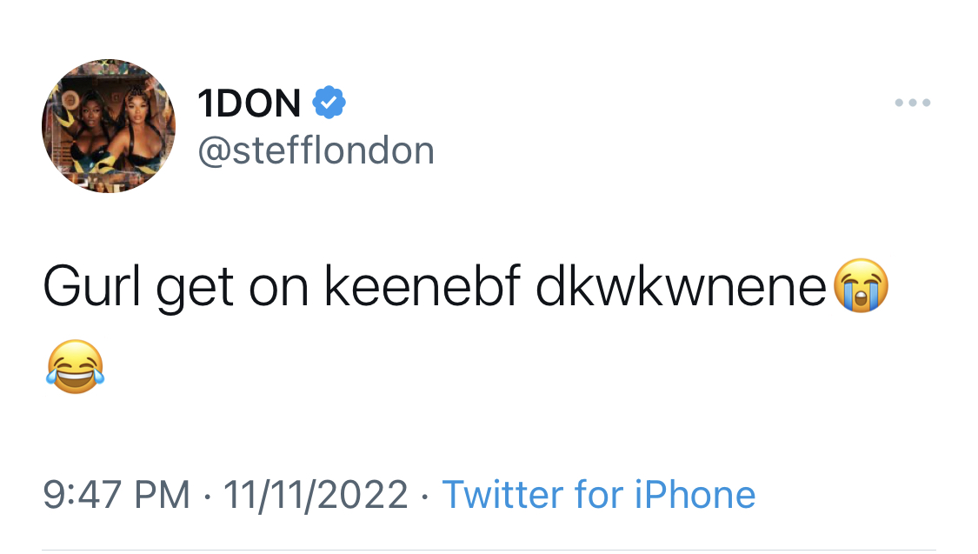This screenshot has height=554, width=978.
Task: Open the Twitter for iPhone source link
Action: (599, 496)
